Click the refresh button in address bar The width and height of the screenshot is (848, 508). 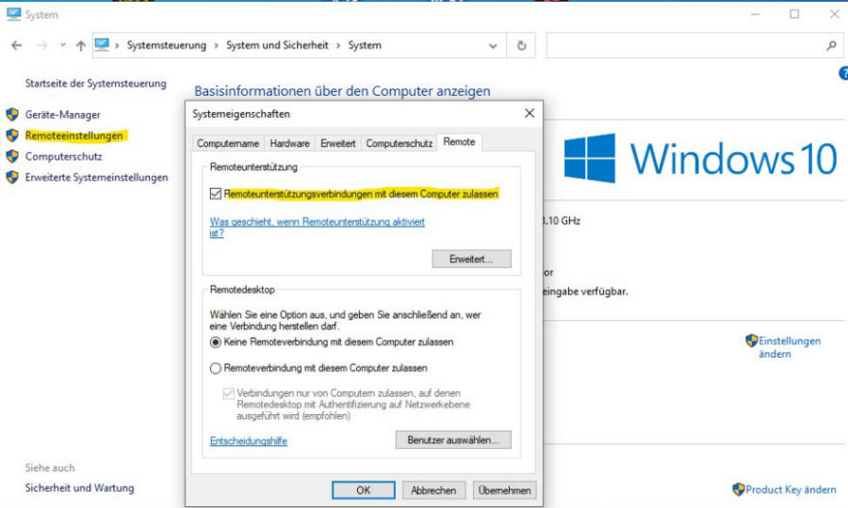(x=522, y=45)
